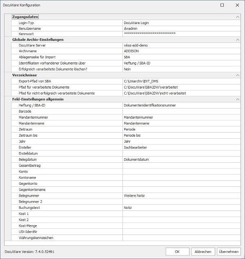245x259 pixels.
Task: Select the Globale Archiv-Einstellungen header text
Action: (x=38, y=40)
